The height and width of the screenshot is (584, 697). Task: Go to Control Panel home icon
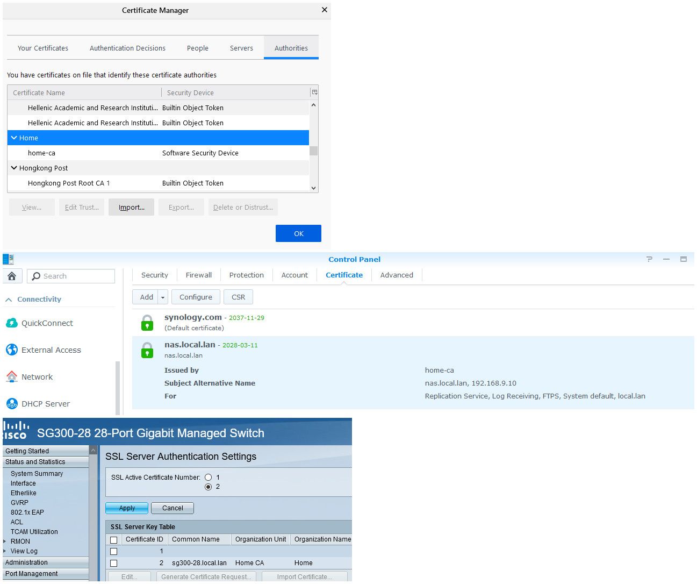click(x=12, y=276)
